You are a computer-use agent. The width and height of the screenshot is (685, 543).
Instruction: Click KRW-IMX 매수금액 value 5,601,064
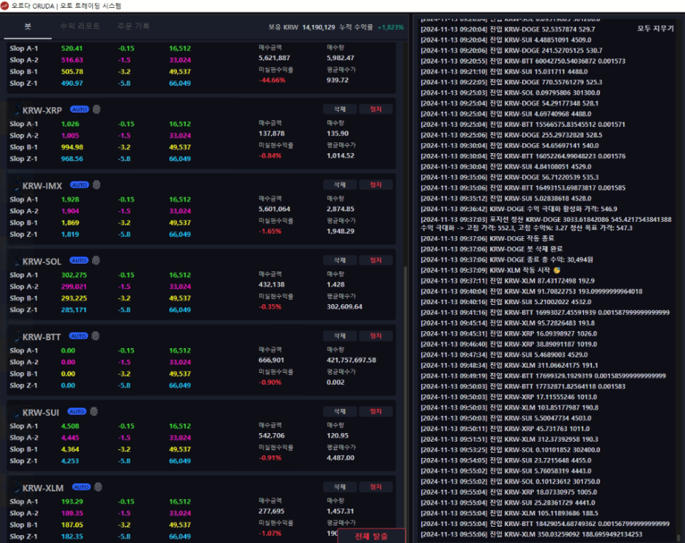(x=274, y=209)
